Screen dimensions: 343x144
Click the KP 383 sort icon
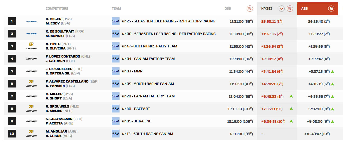click(290, 9)
